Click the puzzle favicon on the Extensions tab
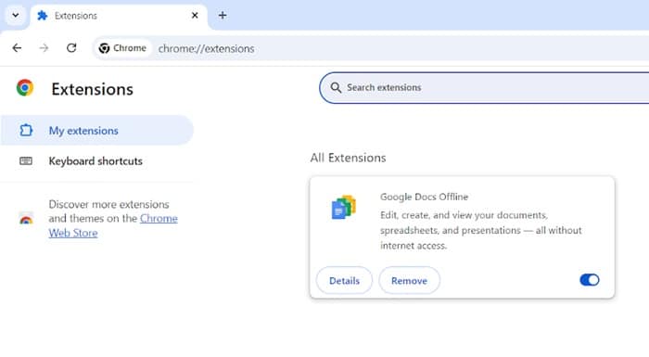649x357 pixels. 43,16
